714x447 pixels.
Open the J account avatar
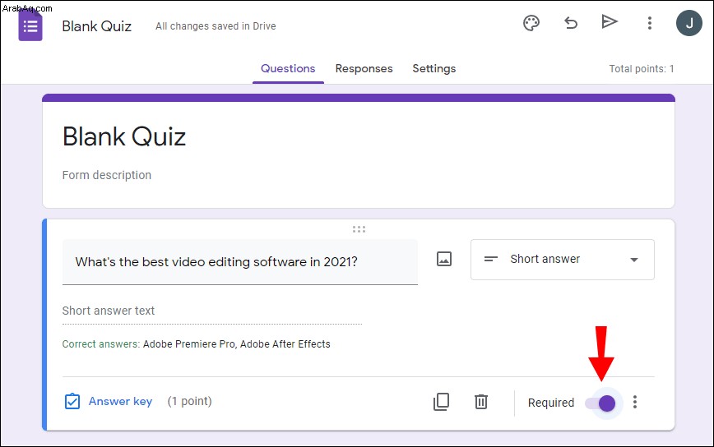coord(689,23)
